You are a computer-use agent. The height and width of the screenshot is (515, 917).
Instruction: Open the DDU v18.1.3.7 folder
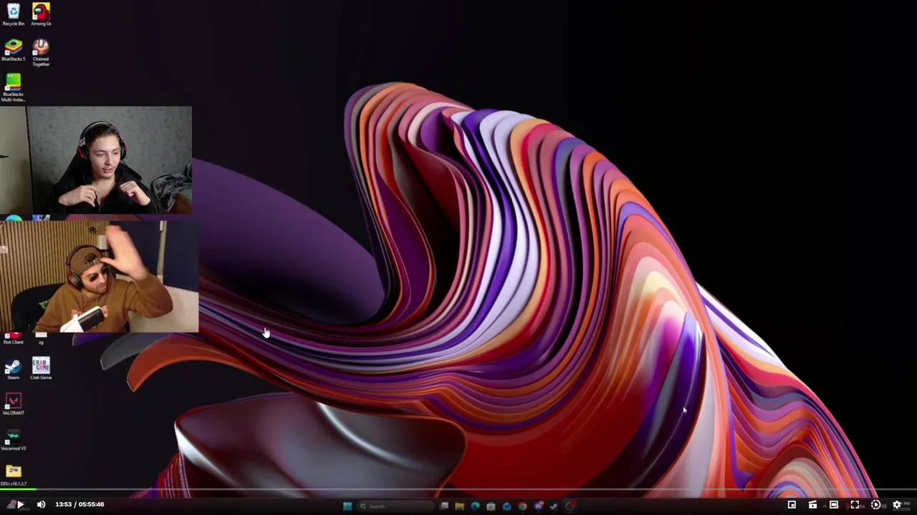pyautogui.click(x=14, y=474)
